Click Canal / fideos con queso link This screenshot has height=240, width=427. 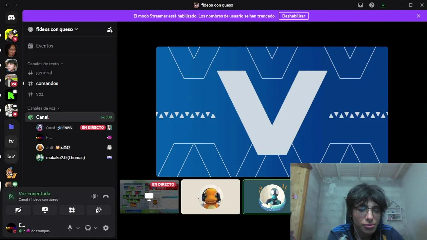[38, 199]
